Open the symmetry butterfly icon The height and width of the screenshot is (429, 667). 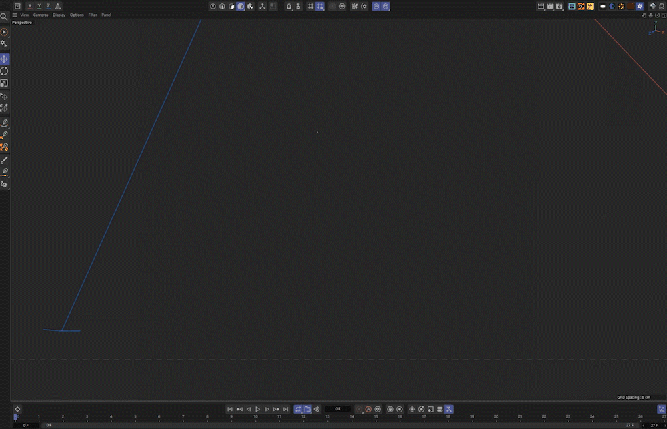[x=354, y=7]
